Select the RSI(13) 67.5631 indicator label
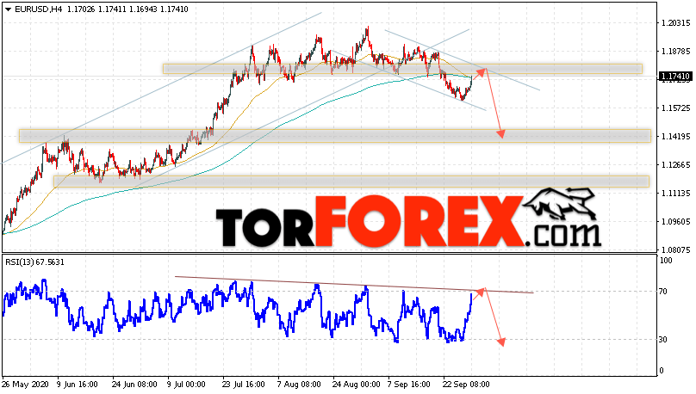Viewport: 696px width, 394px height. 35,262
